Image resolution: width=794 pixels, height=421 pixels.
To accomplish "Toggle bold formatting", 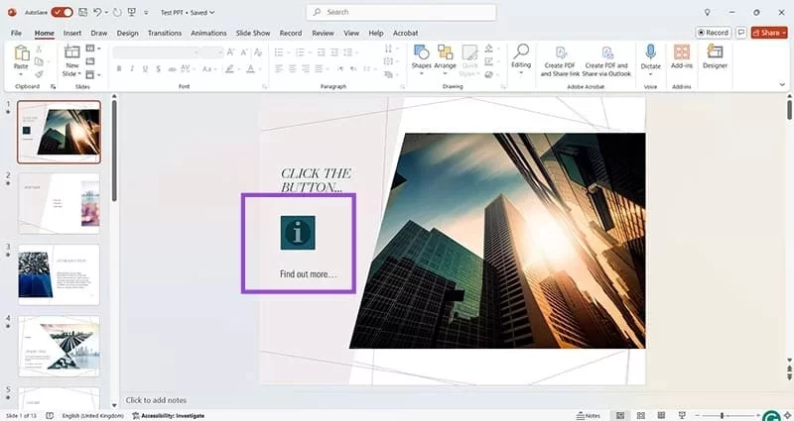I will pos(119,69).
